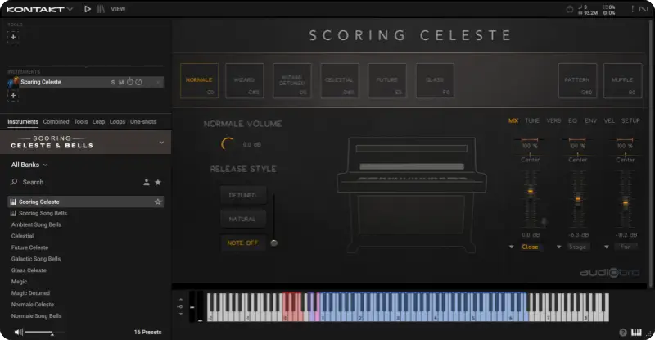Click the release style vertical slider handle
Viewport: 655px width, 340px height.
pos(274,243)
